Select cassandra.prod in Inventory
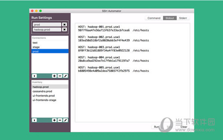Viewport: 223px width, 140px height. click(x=50, y=91)
